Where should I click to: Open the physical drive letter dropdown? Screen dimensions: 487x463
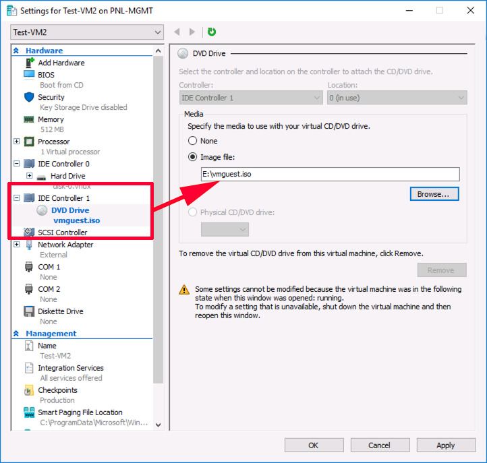point(225,230)
